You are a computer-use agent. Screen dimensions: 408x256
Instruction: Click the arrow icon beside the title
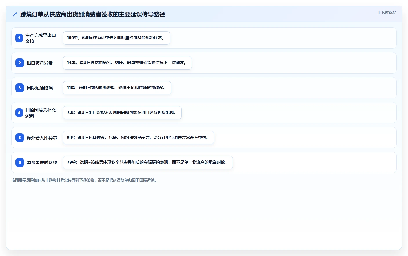pyautogui.click(x=15, y=14)
